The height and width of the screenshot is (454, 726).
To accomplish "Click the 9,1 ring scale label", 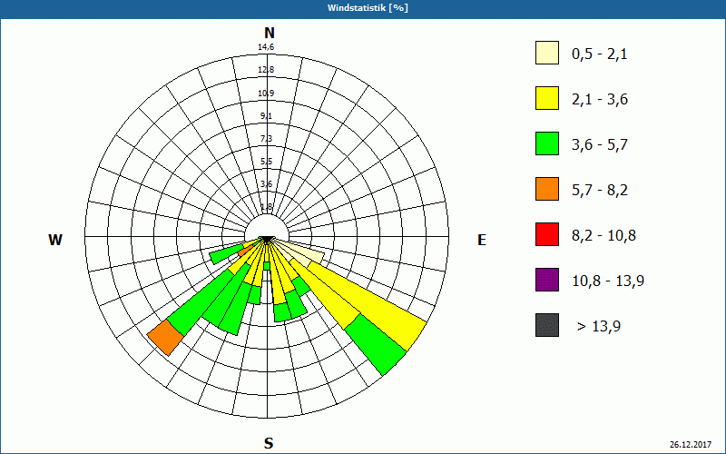I will [x=266, y=116].
